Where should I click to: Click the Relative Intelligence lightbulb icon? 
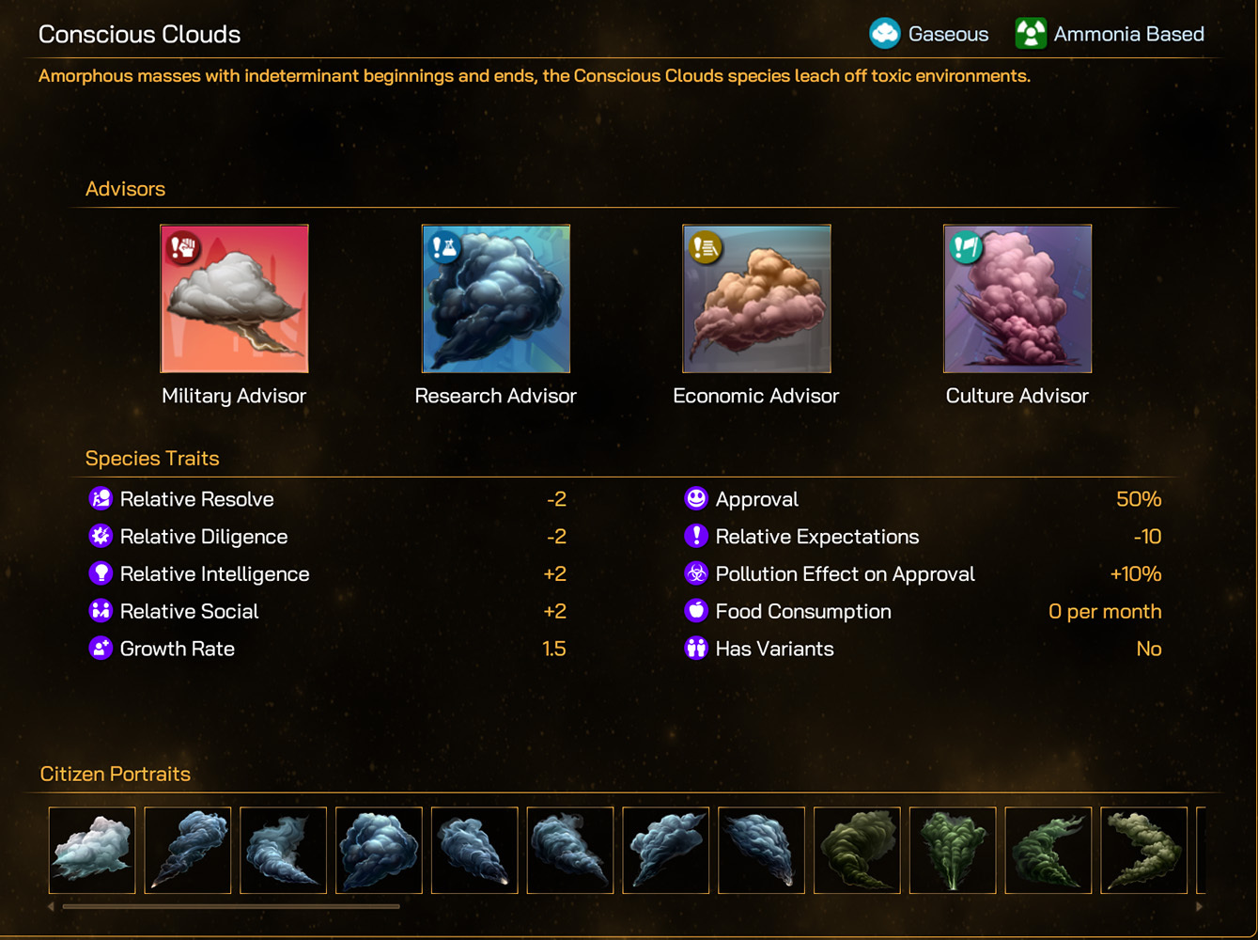tap(101, 573)
